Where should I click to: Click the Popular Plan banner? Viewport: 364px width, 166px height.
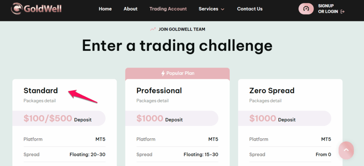[177, 73]
